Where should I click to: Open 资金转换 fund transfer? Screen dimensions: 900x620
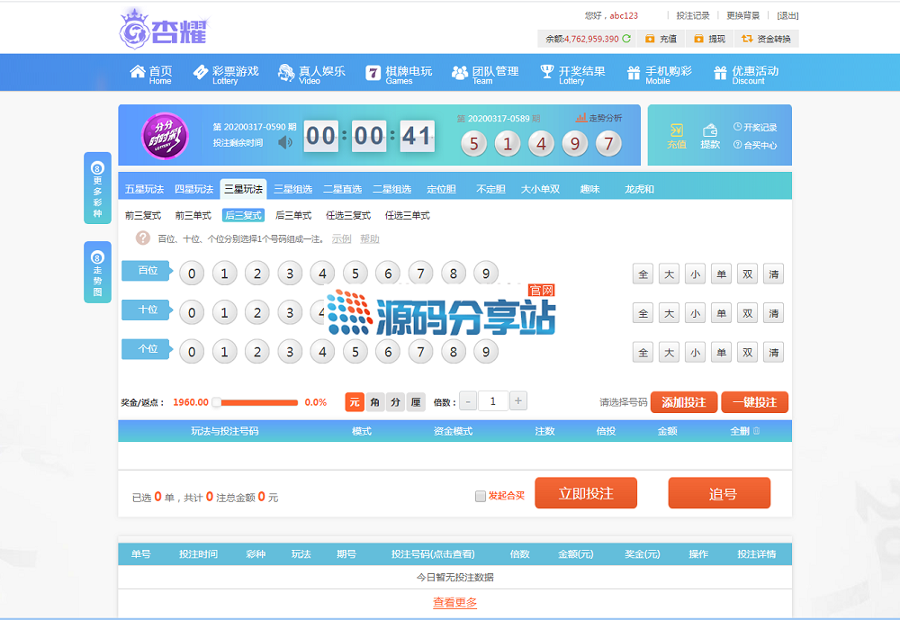766,39
